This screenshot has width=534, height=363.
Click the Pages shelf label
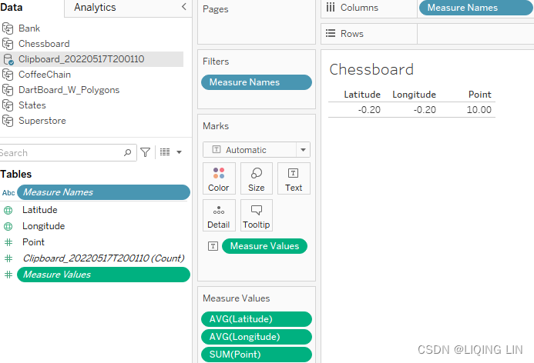tap(215, 9)
